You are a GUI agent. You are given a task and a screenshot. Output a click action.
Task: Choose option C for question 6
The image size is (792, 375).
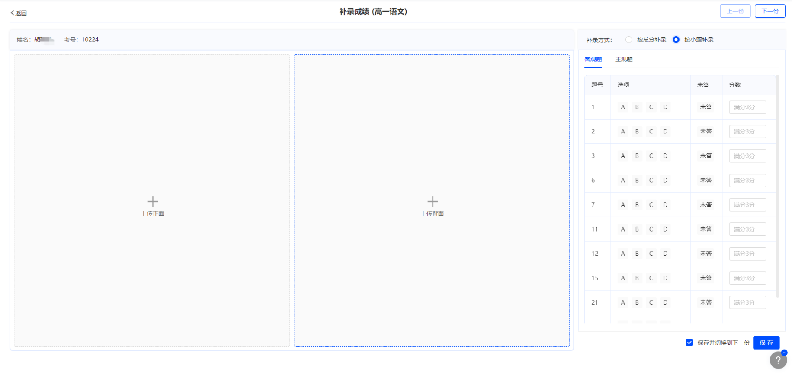coord(651,180)
